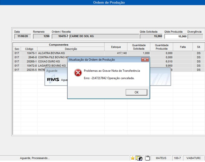
Task: Click code 2646-8 in the table
Action: 32,57
